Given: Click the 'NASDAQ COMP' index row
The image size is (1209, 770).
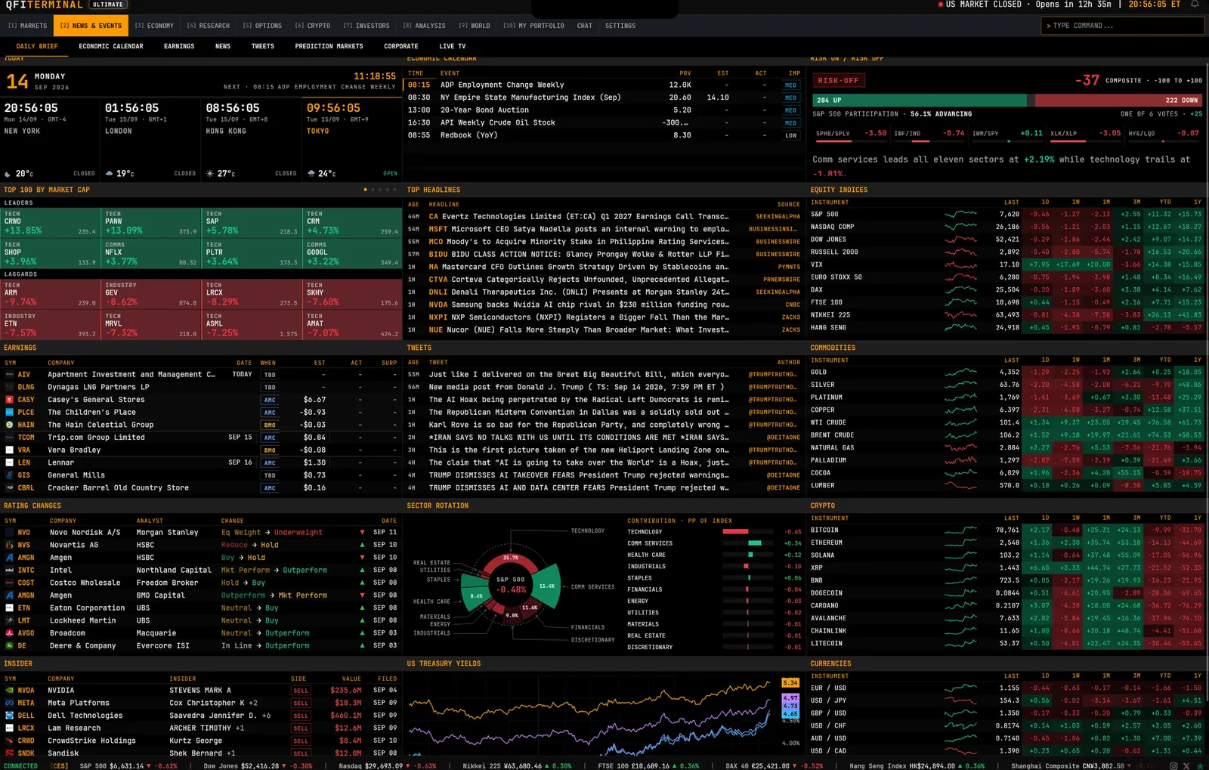Looking at the screenshot, I should pyautogui.click(x=1006, y=227).
